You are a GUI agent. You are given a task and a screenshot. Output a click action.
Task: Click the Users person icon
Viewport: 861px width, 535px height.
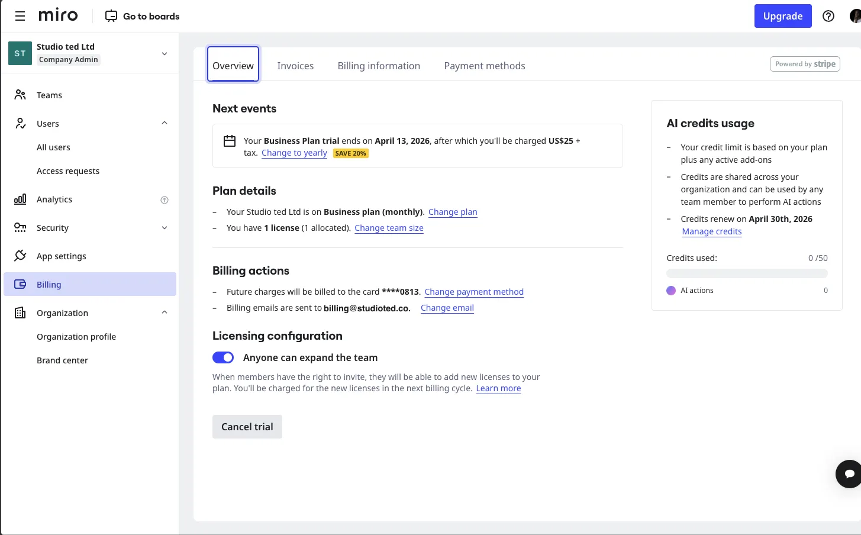coord(20,123)
